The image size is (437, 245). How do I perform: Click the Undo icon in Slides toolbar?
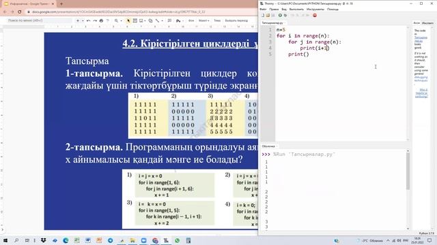point(88,20)
